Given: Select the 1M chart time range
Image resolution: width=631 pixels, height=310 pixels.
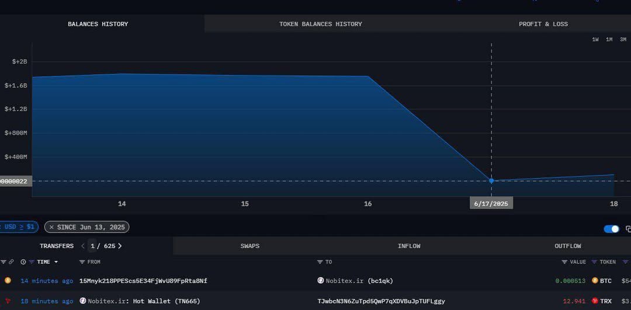Looking at the screenshot, I should coord(609,40).
